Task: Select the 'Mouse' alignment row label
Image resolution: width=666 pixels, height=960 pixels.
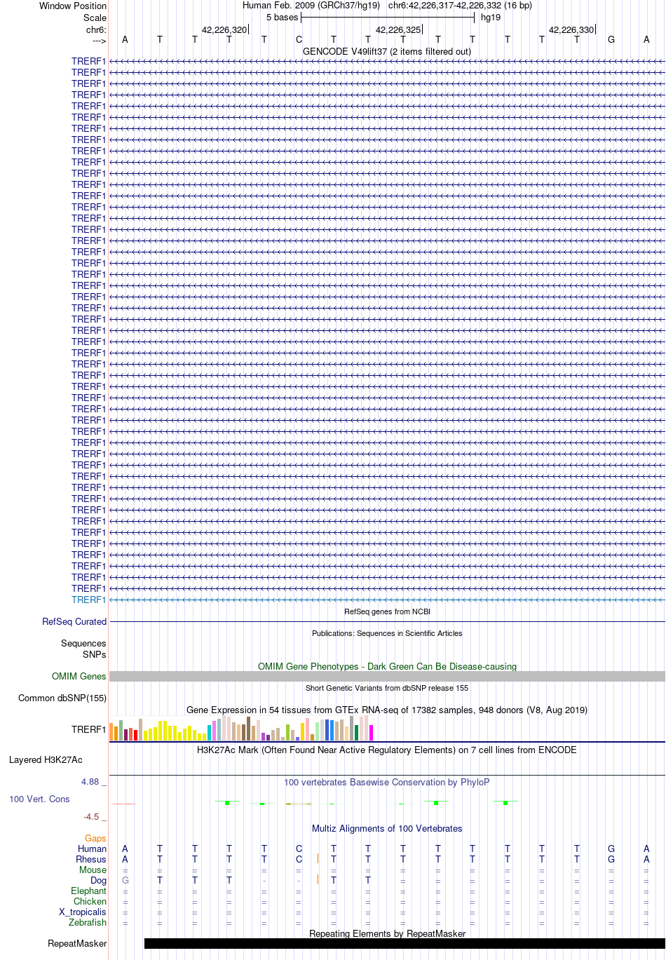Action: [x=93, y=870]
